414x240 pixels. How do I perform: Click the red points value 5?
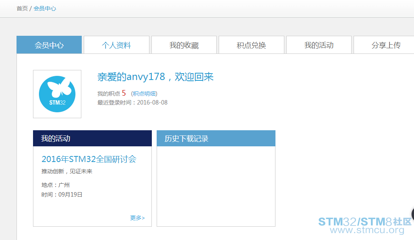[124, 93]
